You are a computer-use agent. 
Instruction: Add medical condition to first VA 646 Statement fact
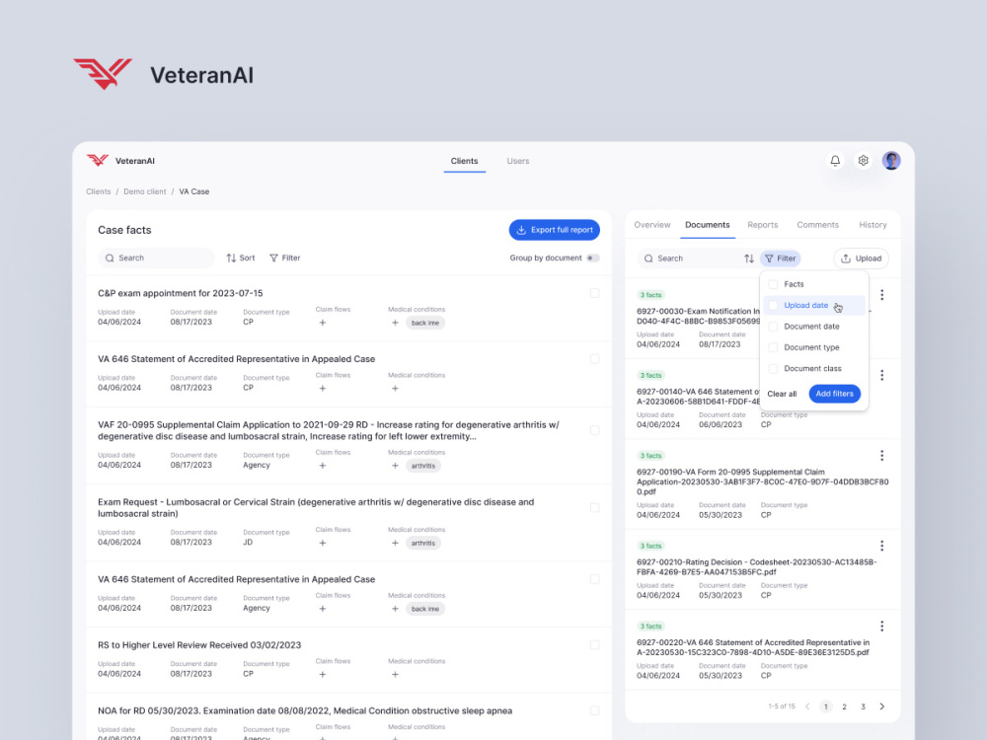pos(395,388)
